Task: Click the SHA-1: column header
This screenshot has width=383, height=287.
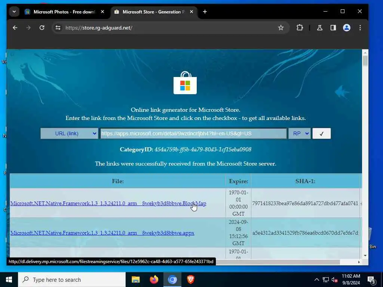Action: [x=305, y=181]
